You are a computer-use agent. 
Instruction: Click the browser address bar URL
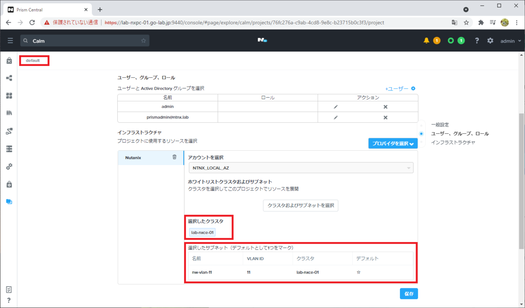coord(244,22)
